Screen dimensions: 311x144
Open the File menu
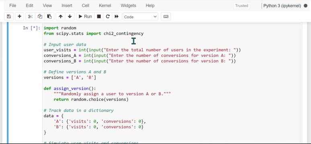[x=13, y=6]
